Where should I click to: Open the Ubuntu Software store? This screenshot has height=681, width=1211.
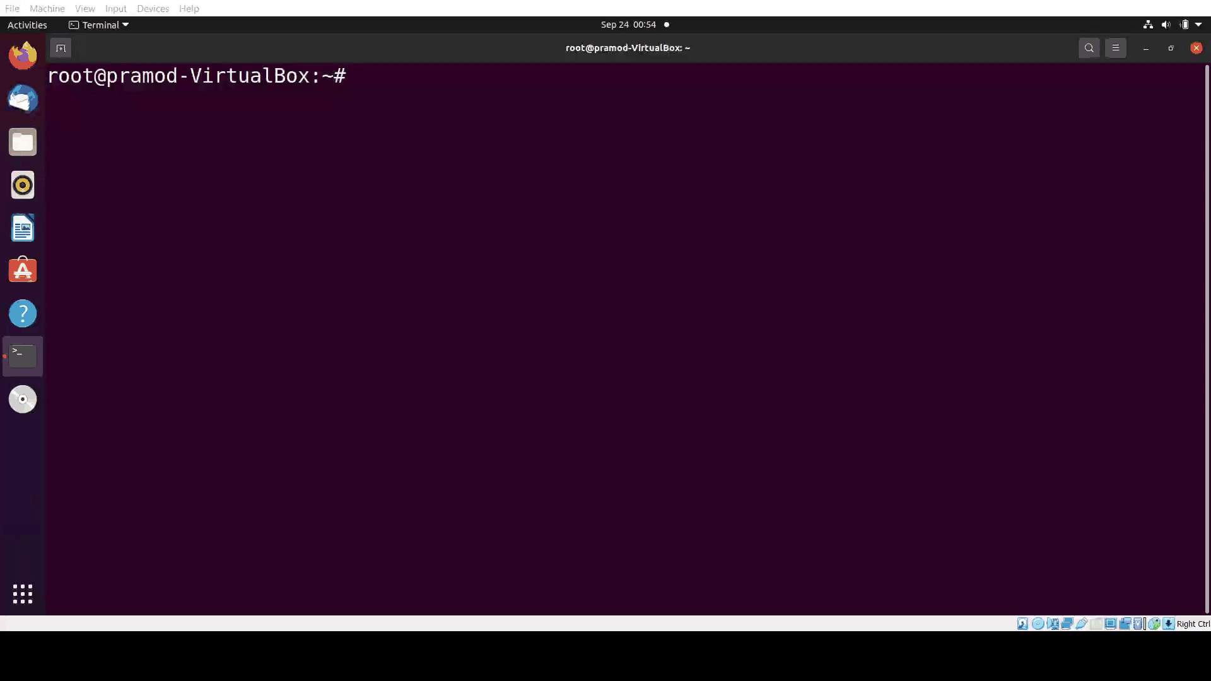(23, 271)
